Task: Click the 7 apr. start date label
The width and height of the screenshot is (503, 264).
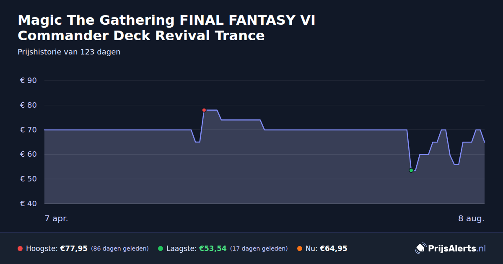Action: click(x=57, y=218)
